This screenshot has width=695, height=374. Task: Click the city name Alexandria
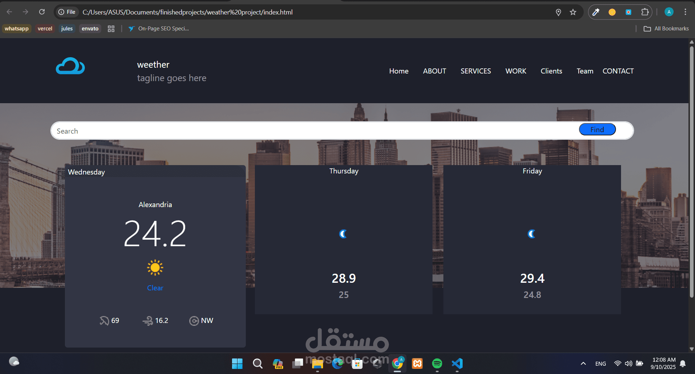pos(155,205)
